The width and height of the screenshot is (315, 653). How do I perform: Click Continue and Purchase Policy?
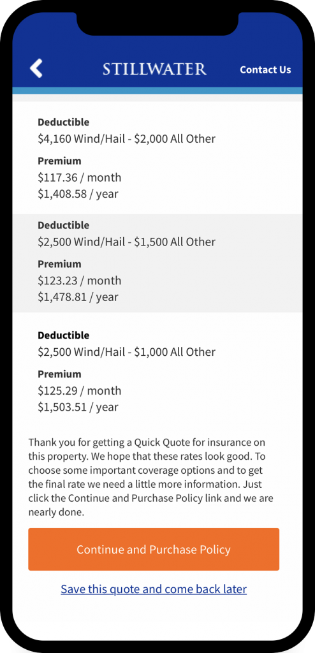154,549
